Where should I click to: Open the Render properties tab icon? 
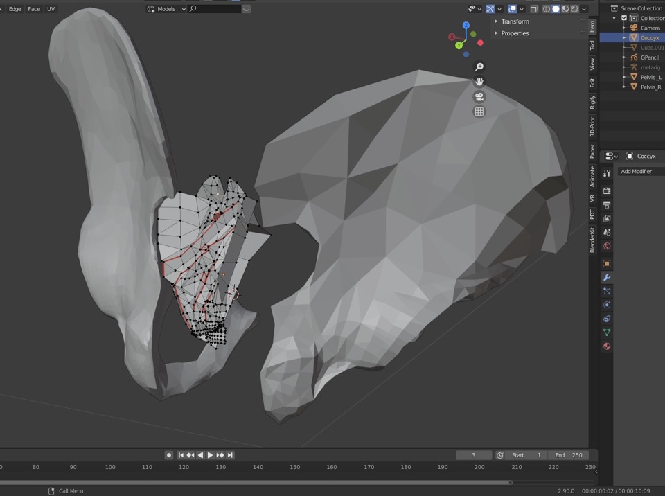coord(607,191)
